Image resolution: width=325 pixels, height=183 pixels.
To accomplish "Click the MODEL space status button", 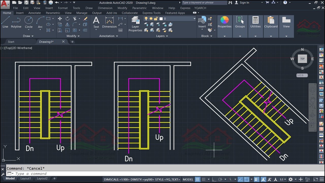I will [x=188, y=179].
